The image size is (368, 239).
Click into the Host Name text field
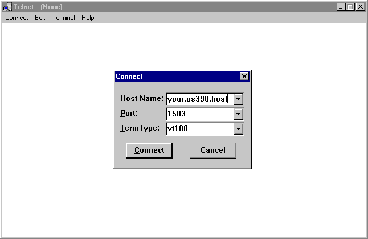[199, 99]
